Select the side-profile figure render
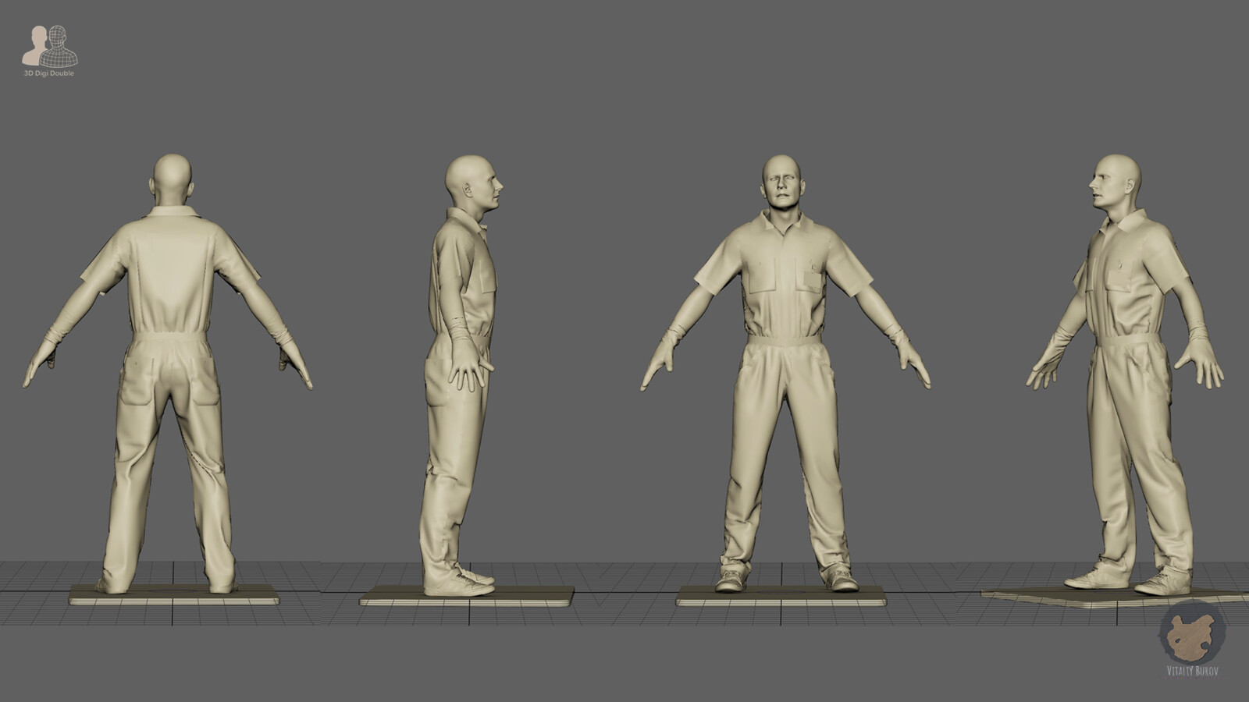 461,375
